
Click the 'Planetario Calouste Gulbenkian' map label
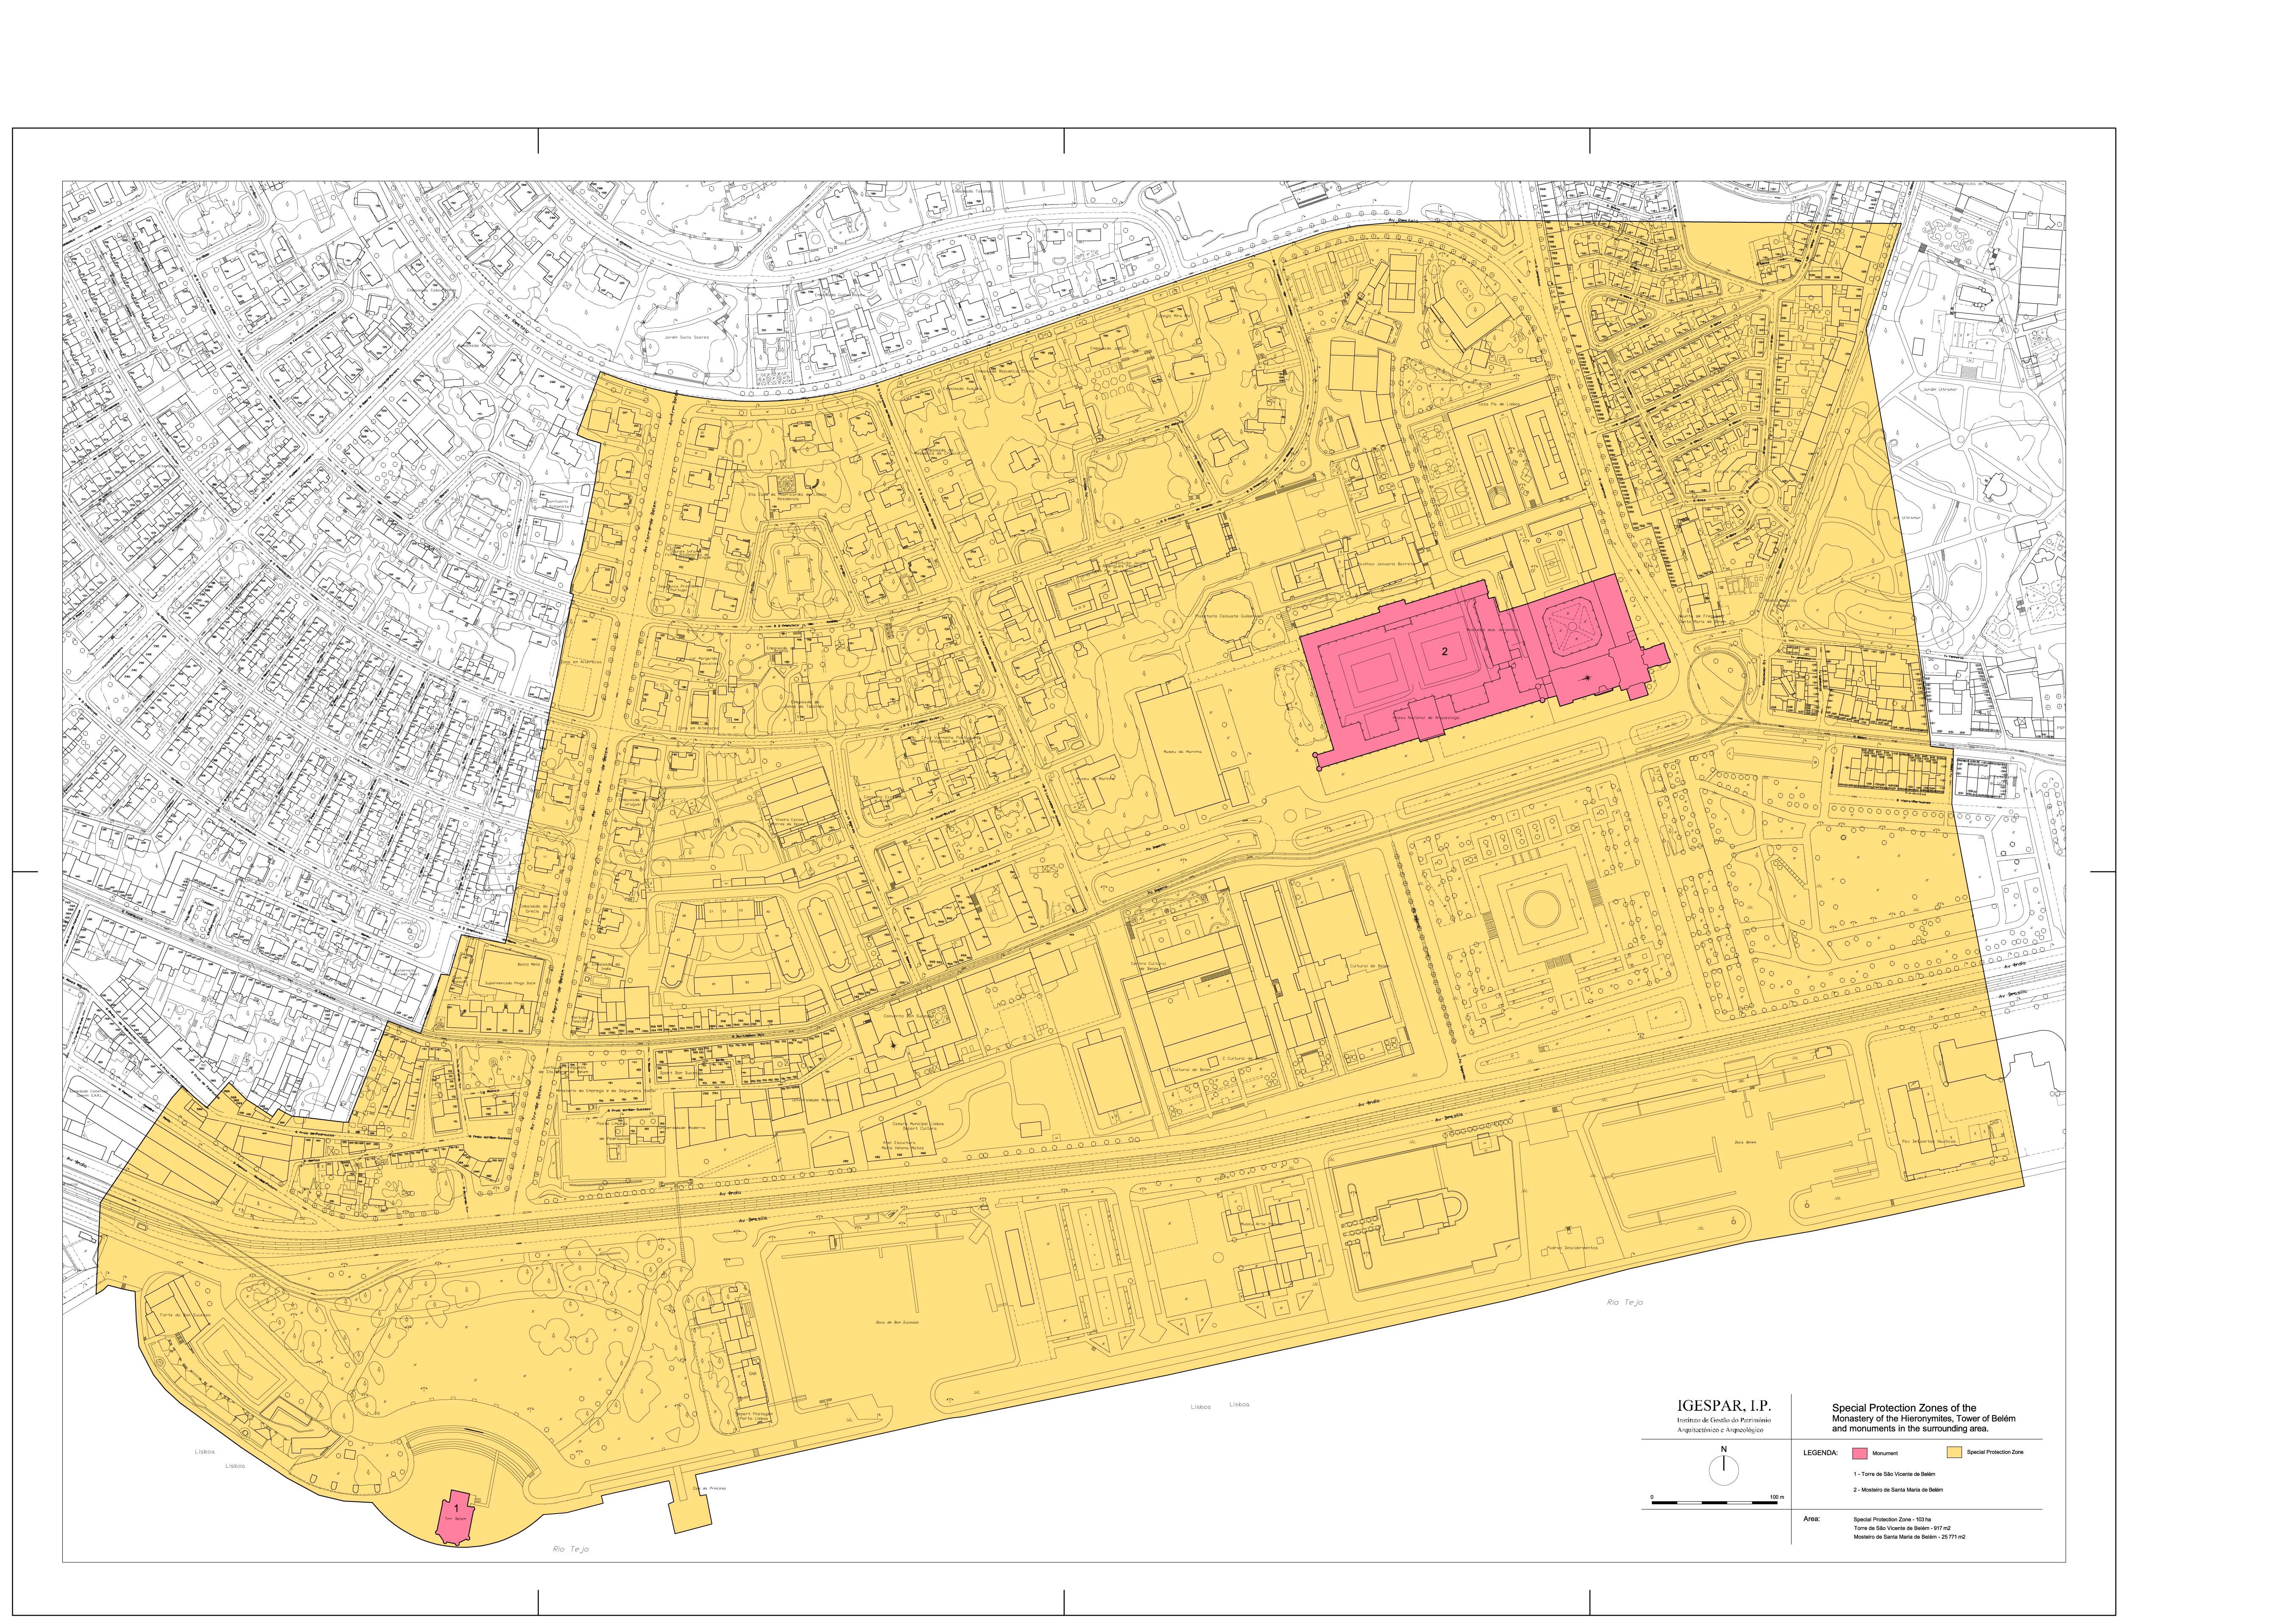click(x=1229, y=616)
